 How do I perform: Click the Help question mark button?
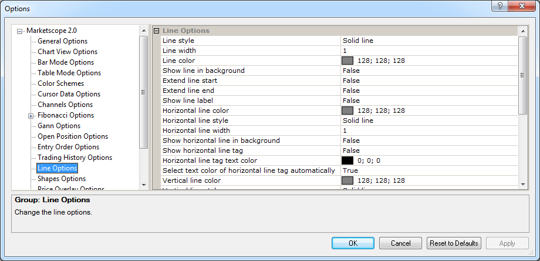(500, 6)
